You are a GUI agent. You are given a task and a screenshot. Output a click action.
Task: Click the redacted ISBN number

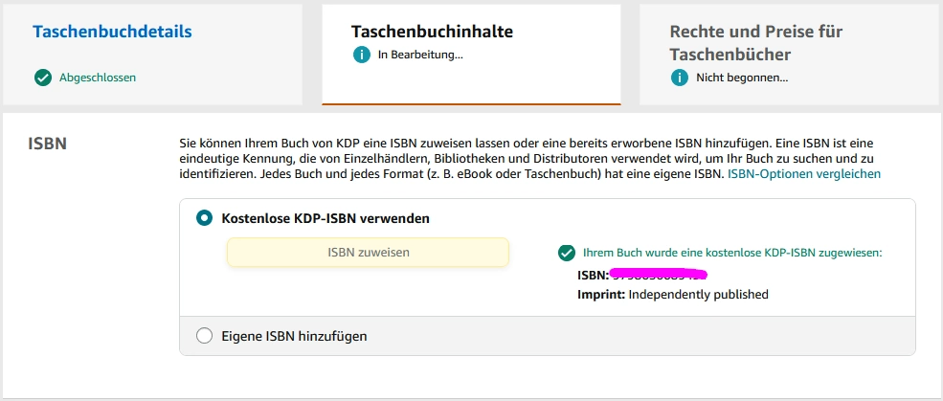pos(659,275)
